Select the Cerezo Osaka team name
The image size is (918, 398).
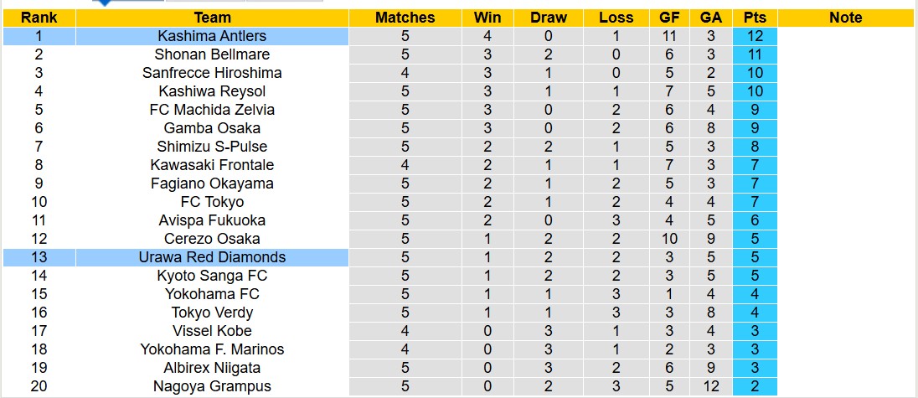pos(212,239)
